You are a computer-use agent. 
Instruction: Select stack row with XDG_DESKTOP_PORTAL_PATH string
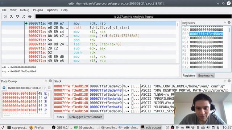pos(141,90)
